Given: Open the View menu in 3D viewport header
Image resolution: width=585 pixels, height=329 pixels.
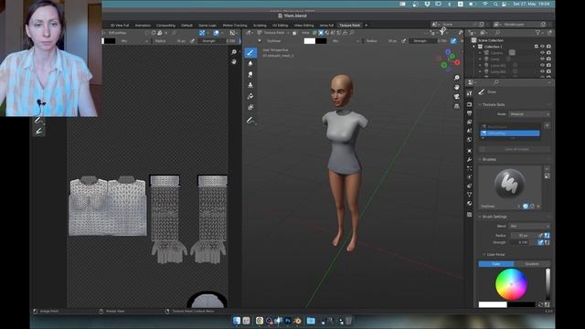Looking at the screenshot, I should click(x=305, y=33).
